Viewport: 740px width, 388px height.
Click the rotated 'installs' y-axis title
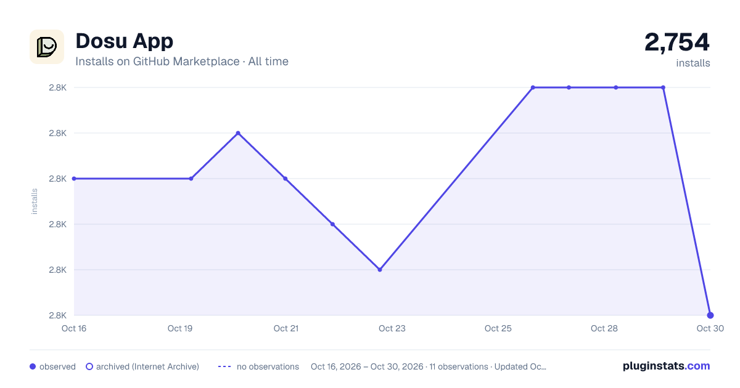[x=35, y=201]
